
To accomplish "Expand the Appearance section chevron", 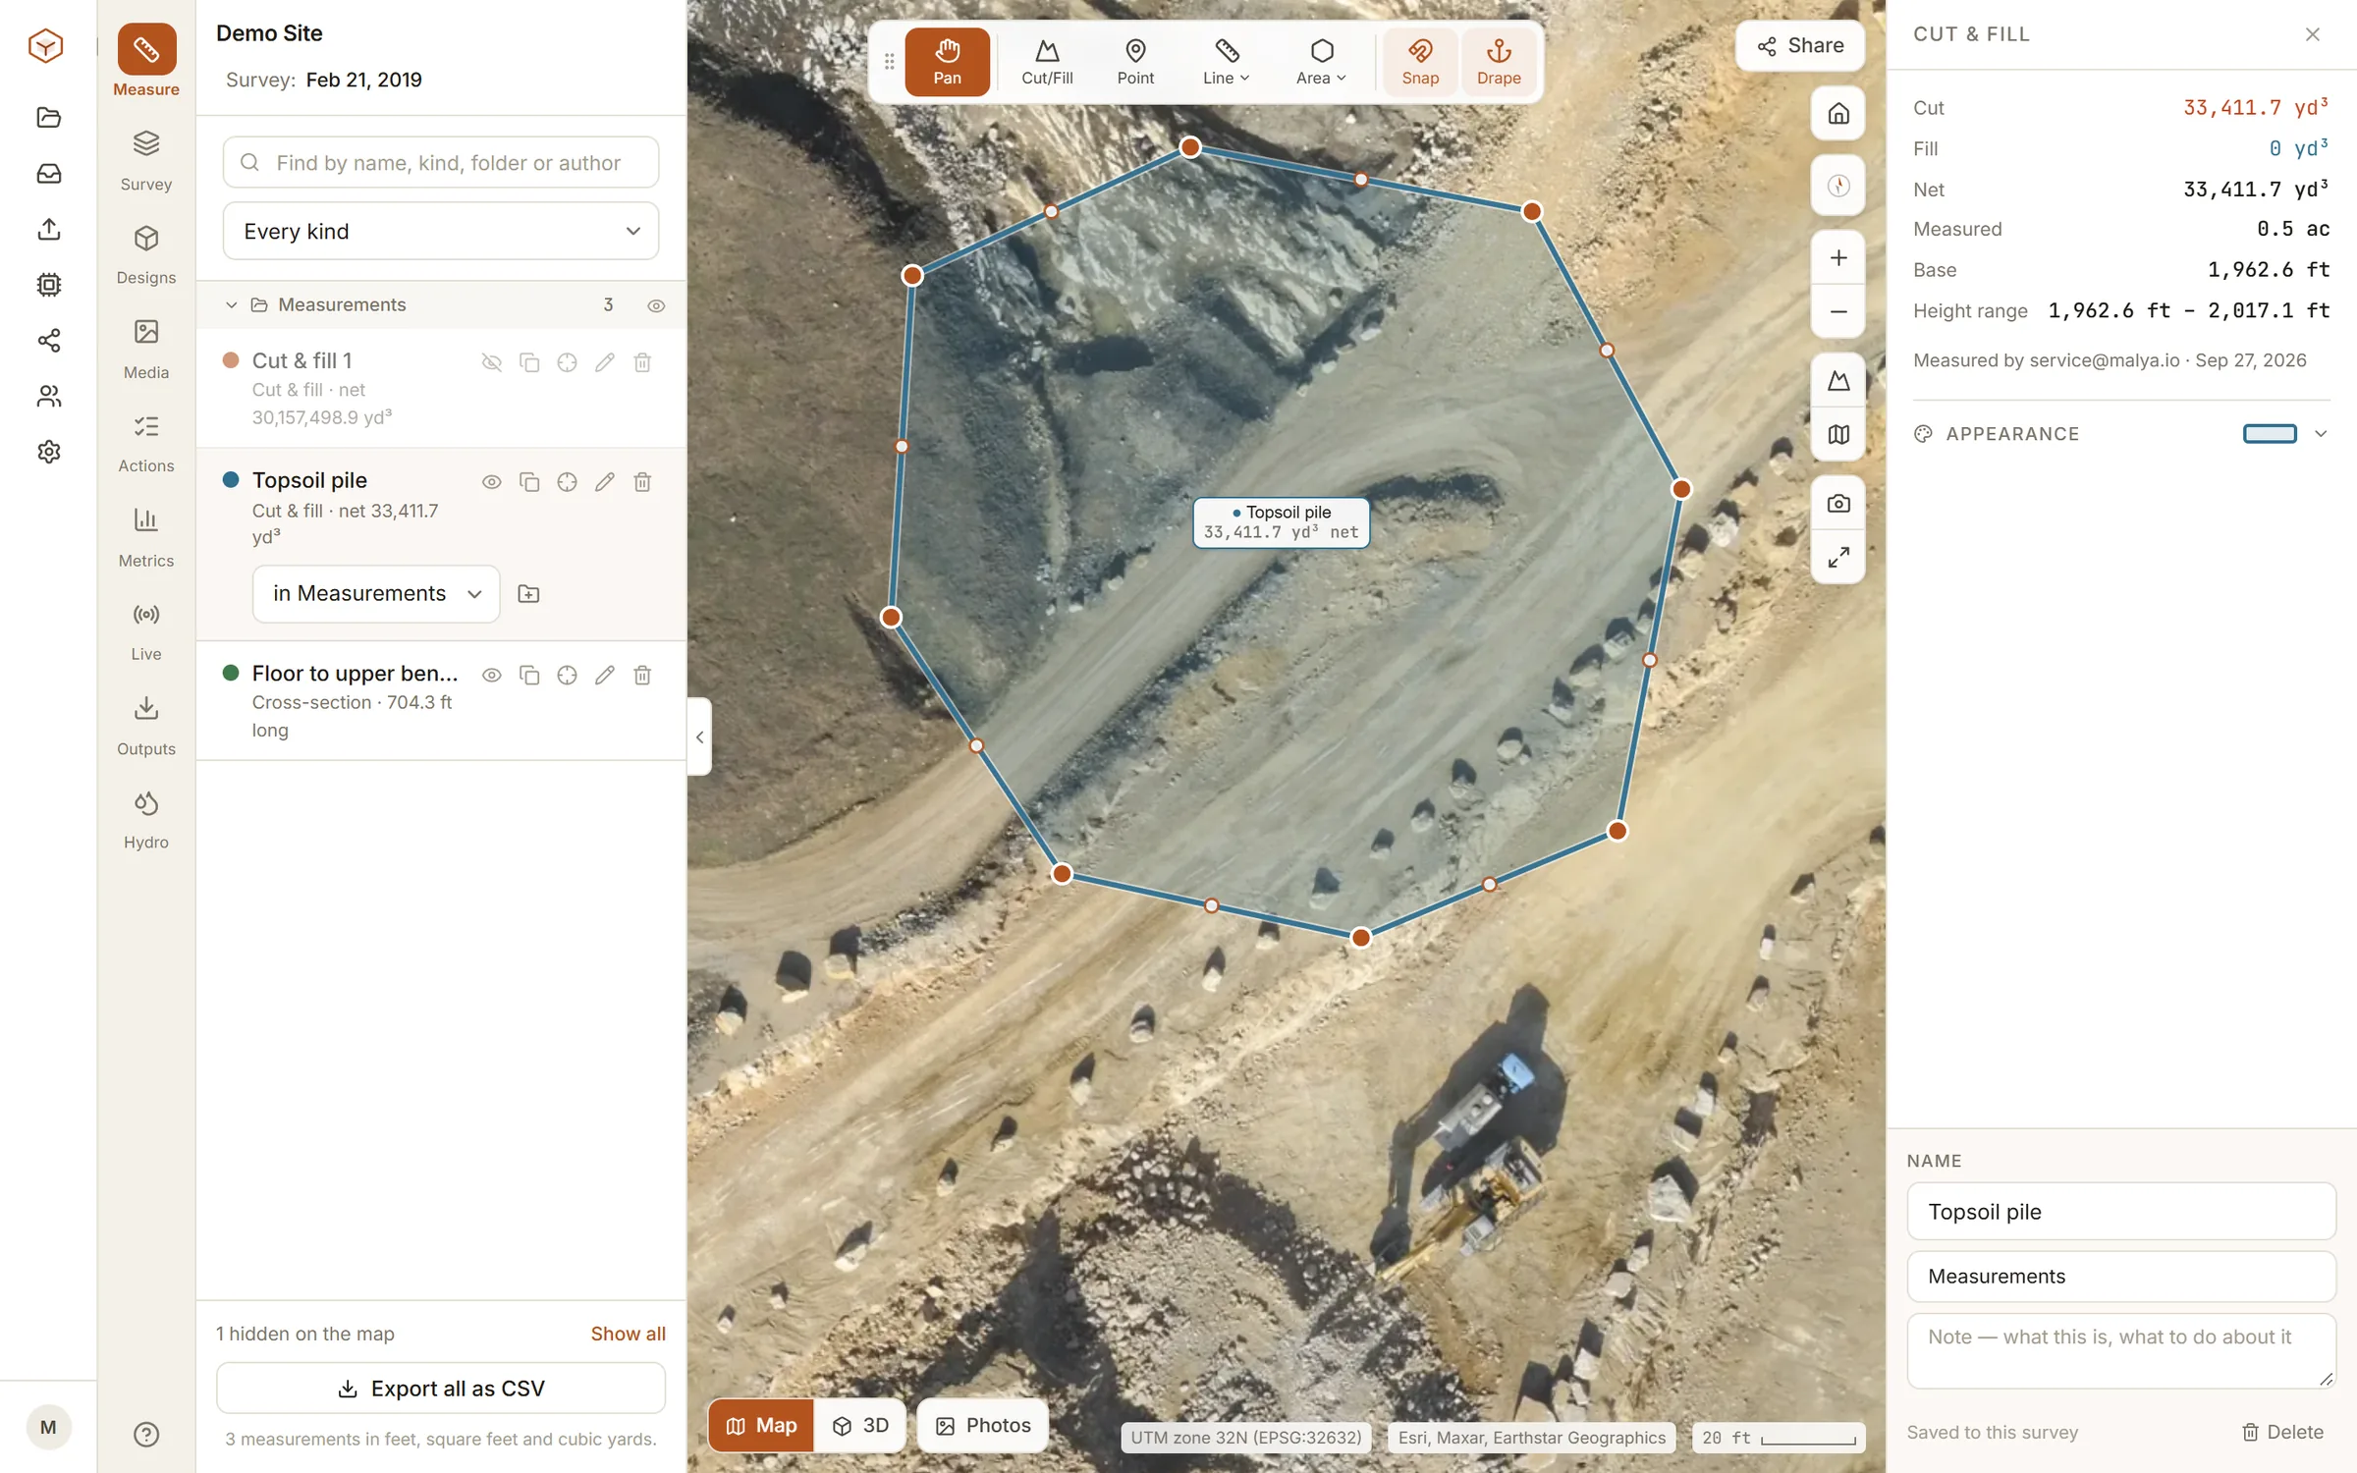I will click(2321, 433).
